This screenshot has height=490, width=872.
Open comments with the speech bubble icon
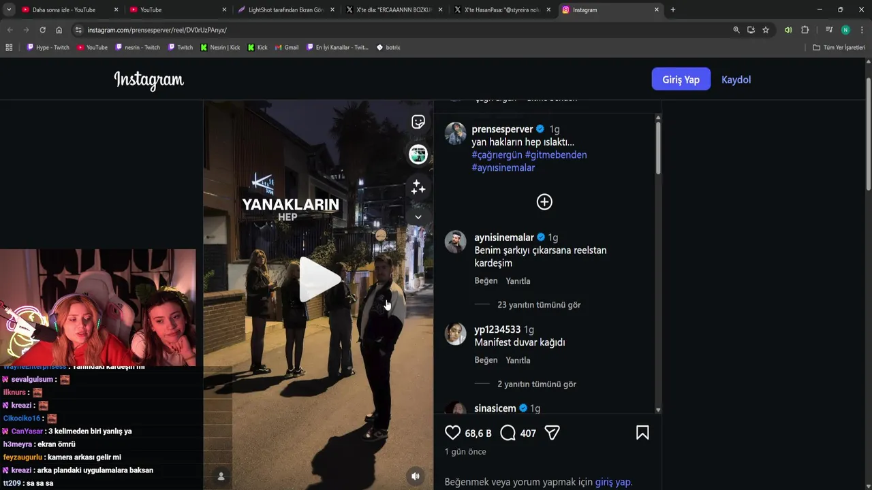pyautogui.click(x=508, y=433)
